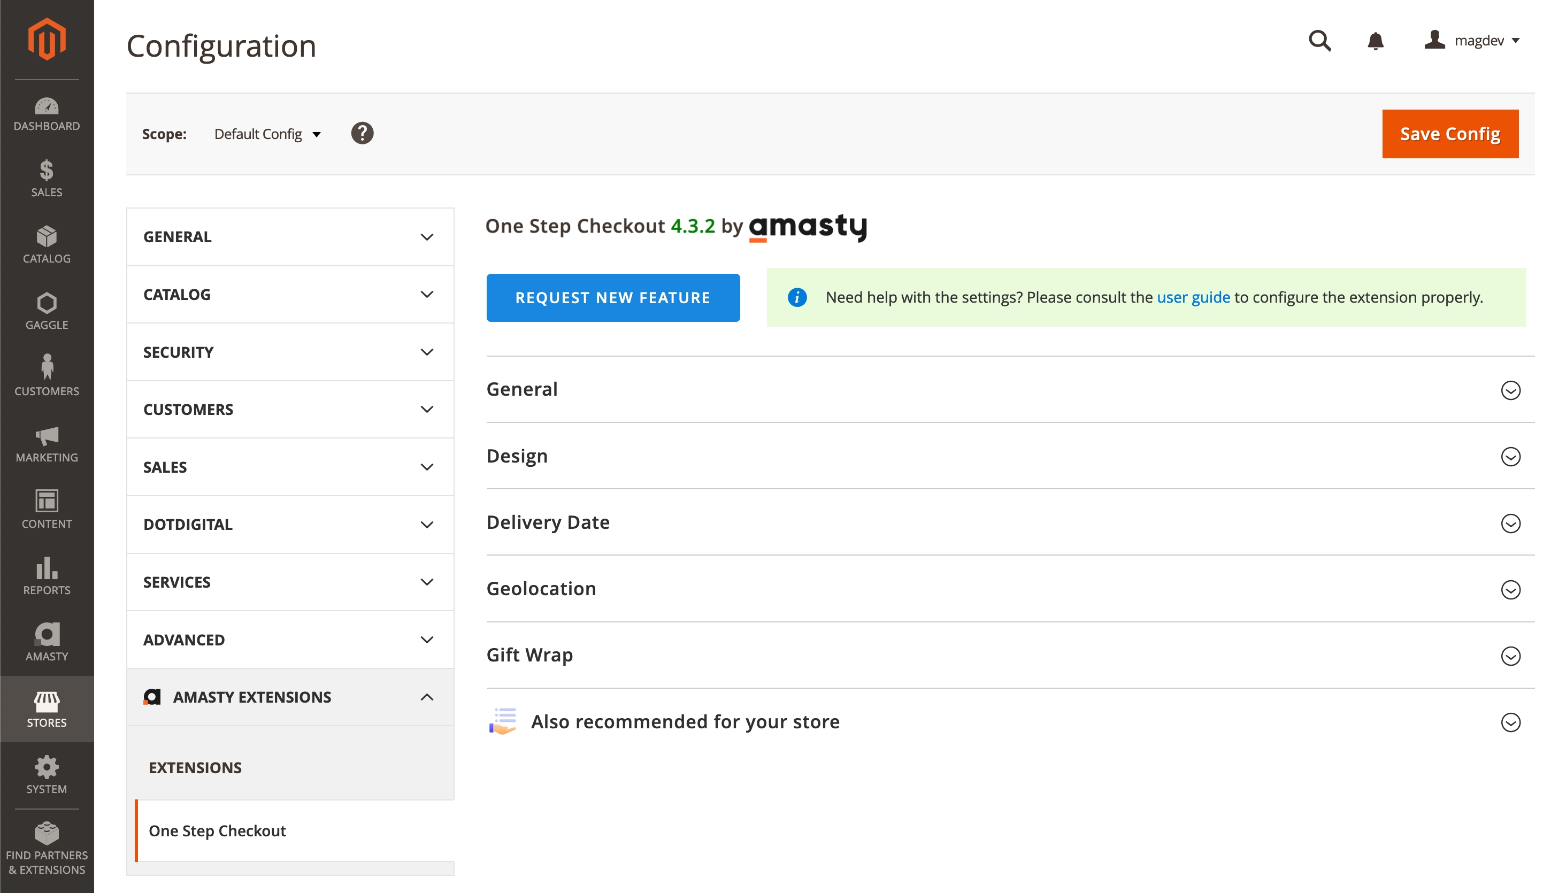The width and height of the screenshot is (1551, 893).
Task: Open the search magnifier icon
Action: pos(1319,41)
